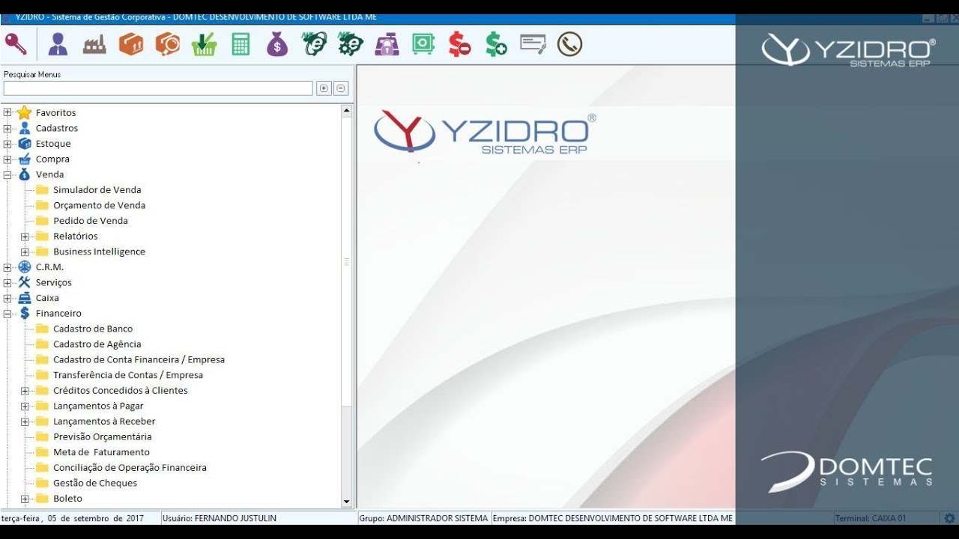The width and height of the screenshot is (959, 539).
Task: Open the green NF-e toolbar icon
Action: click(314, 44)
